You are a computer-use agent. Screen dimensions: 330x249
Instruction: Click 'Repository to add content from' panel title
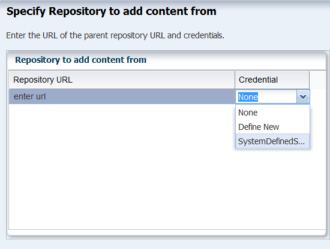click(x=80, y=60)
